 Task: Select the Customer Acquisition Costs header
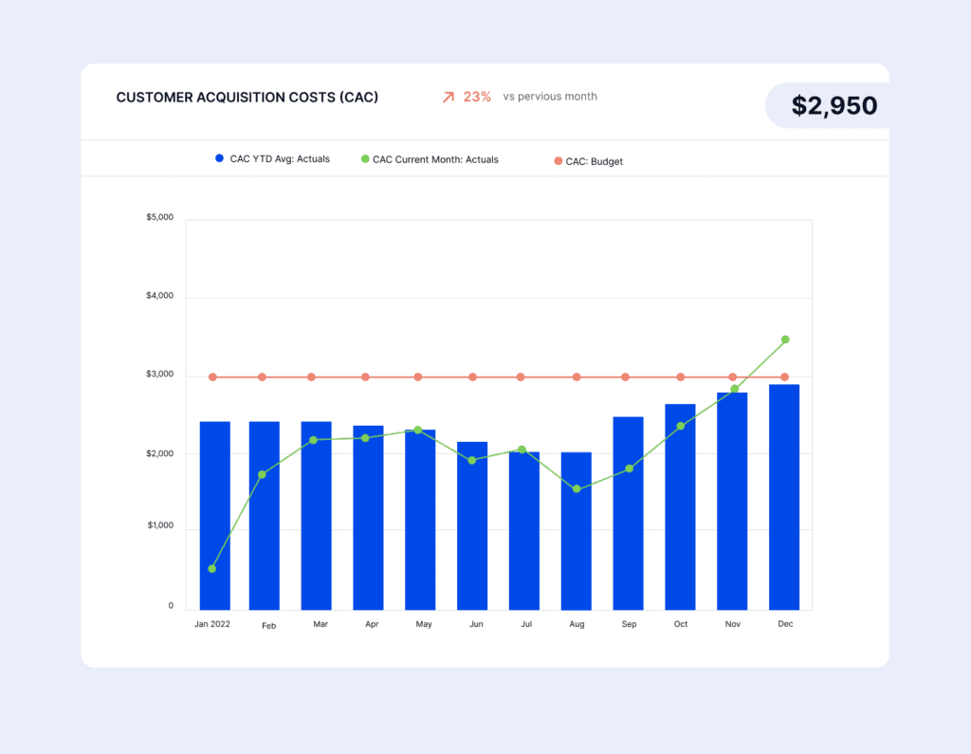(x=247, y=97)
